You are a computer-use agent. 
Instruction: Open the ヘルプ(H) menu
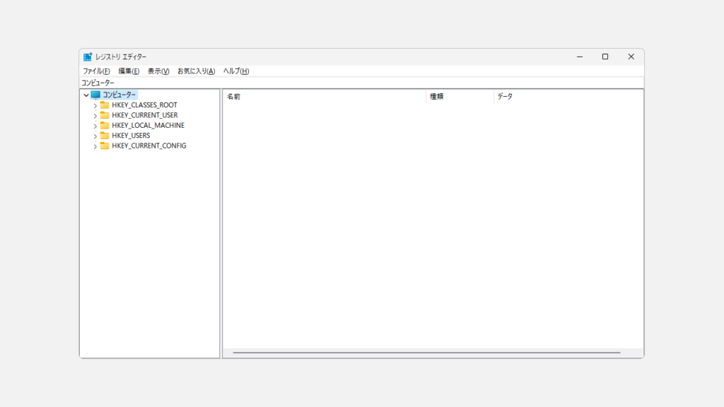pyautogui.click(x=236, y=71)
